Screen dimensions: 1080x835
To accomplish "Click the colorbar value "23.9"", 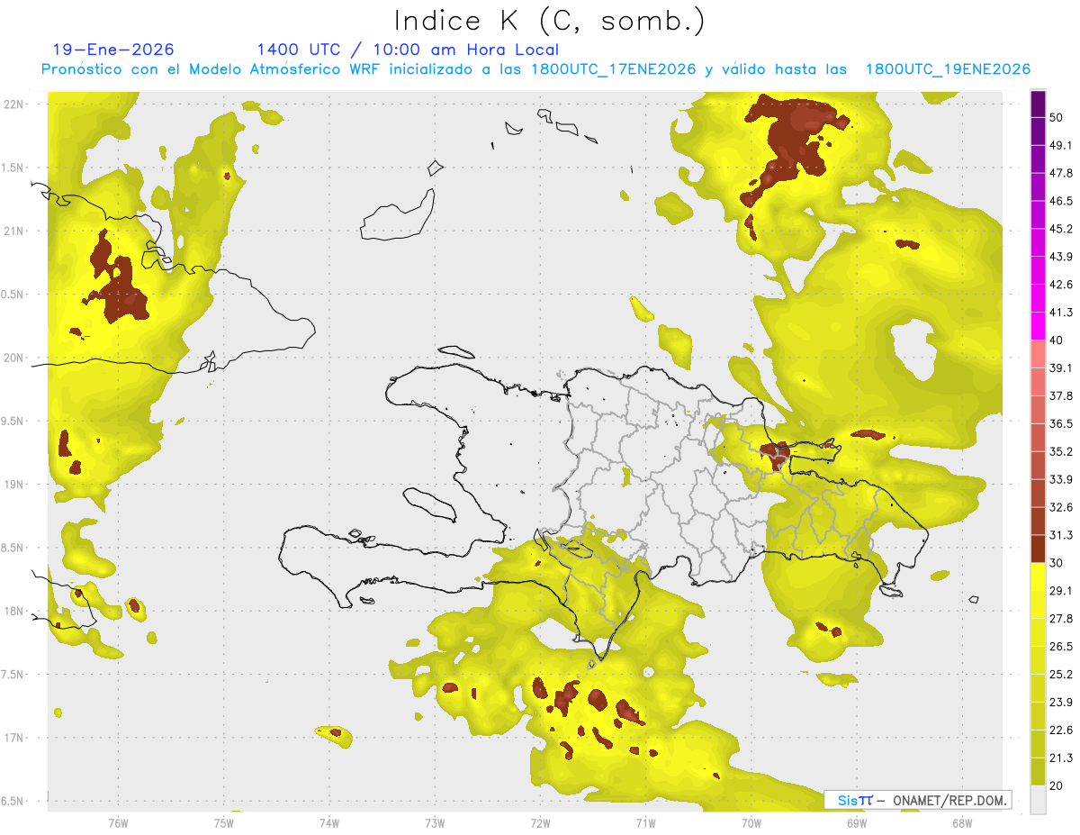I will 1061,703.
